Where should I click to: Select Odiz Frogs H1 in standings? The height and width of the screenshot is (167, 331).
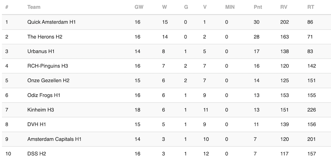[44, 95]
